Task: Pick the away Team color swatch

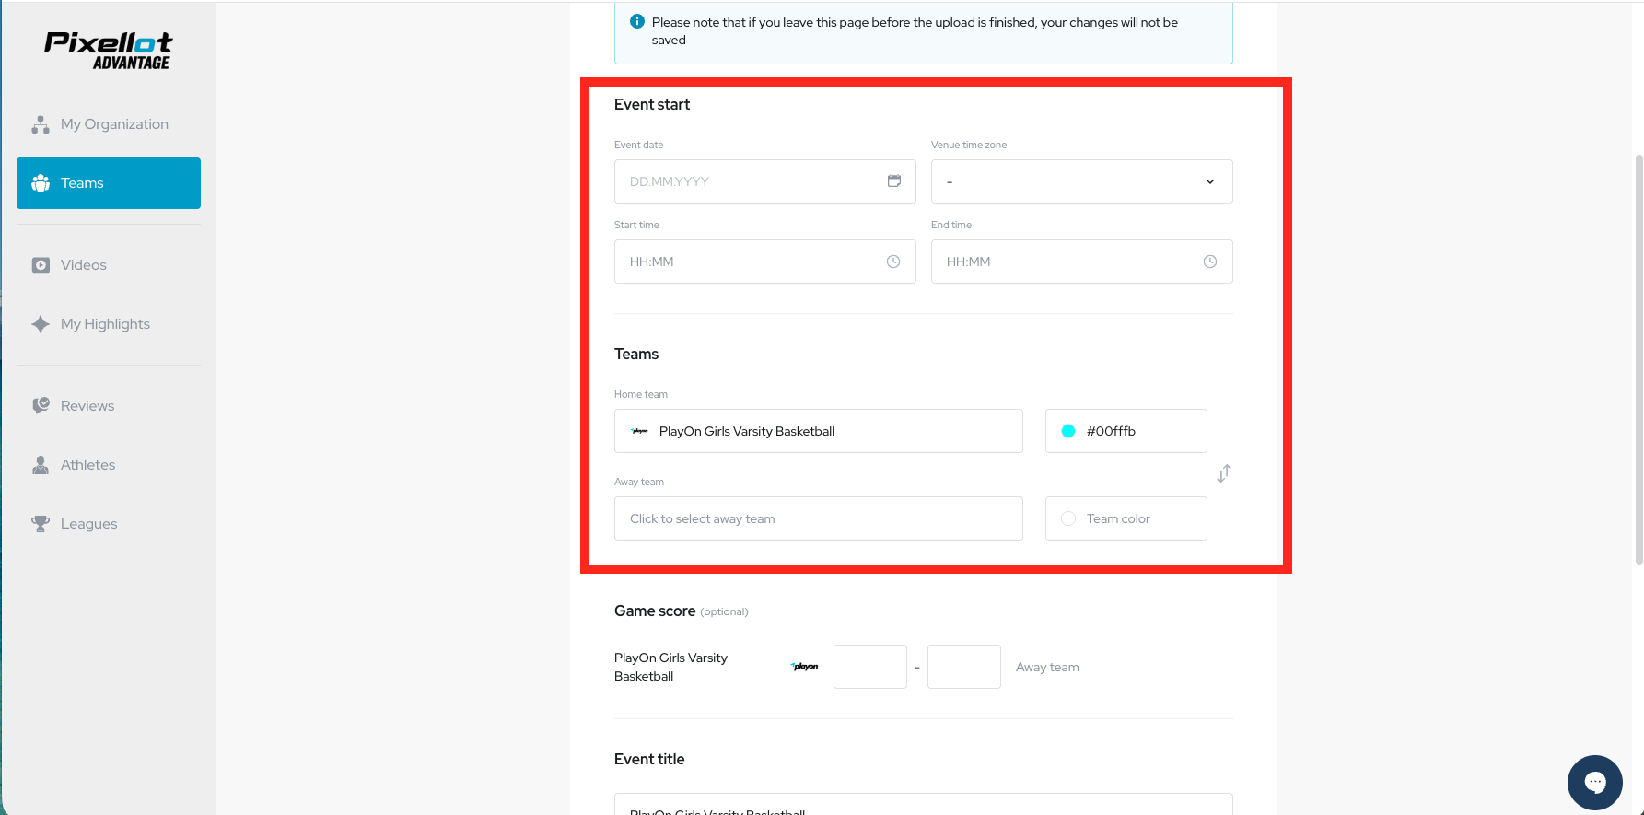Action: 1068,518
